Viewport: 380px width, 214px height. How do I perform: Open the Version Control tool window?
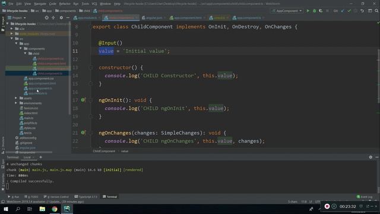pyautogui.click(x=56, y=197)
